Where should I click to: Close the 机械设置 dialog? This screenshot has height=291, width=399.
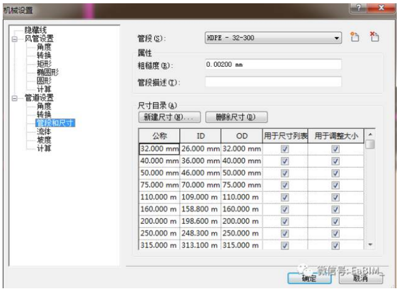(x=381, y=8)
